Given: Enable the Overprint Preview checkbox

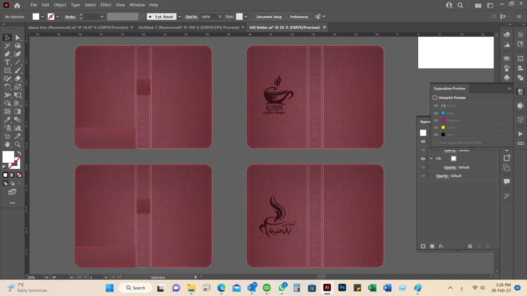Looking at the screenshot, I should [x=435, y=98].
